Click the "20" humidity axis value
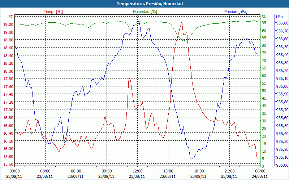 click(x=264, y=136)
